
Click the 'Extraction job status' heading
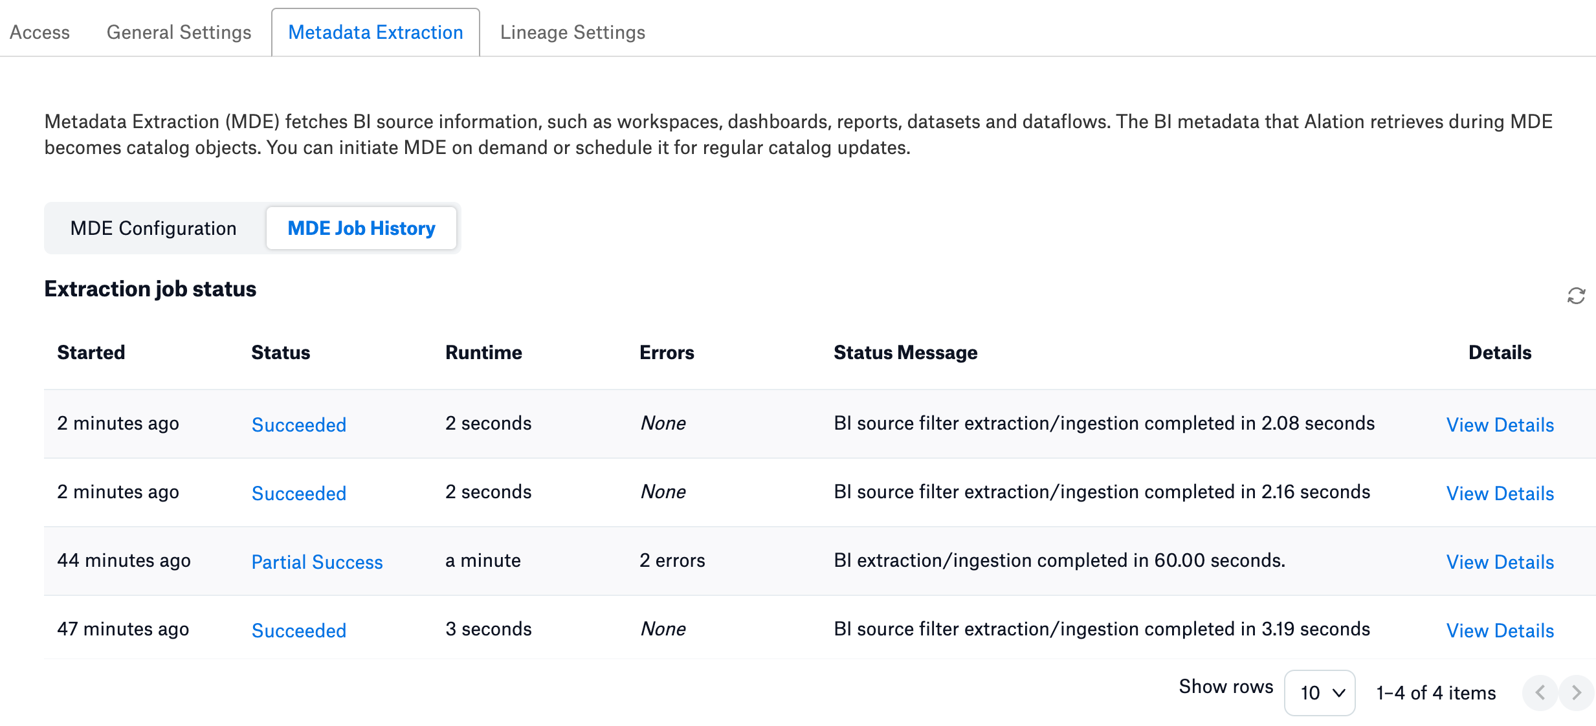tap(150, 289)
